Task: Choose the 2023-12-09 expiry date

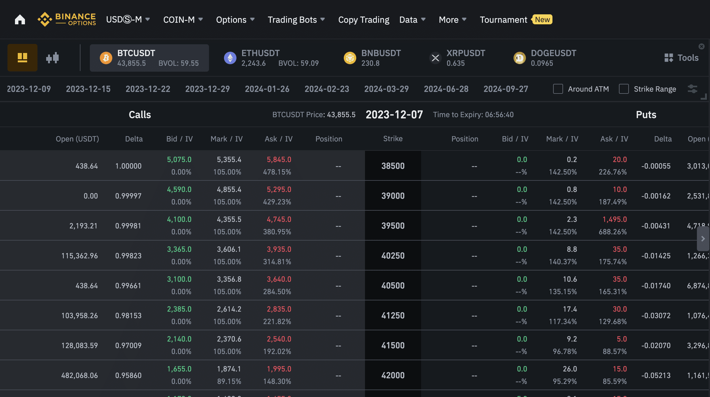Action: 29,89
